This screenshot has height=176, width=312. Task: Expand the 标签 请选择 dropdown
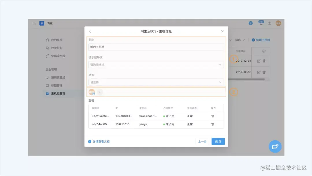pos(156,82)
